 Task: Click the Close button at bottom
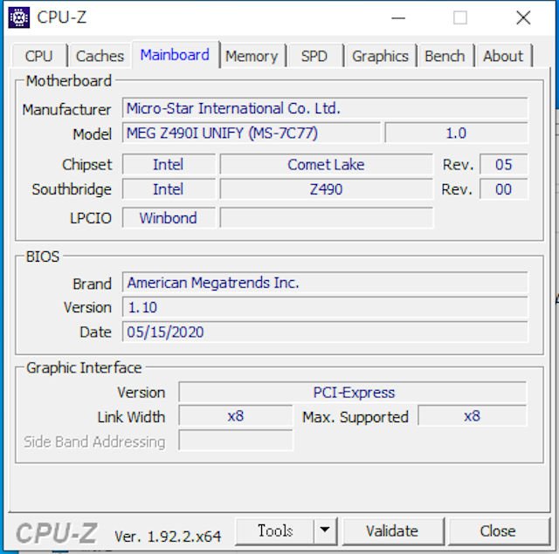[498, 530]
